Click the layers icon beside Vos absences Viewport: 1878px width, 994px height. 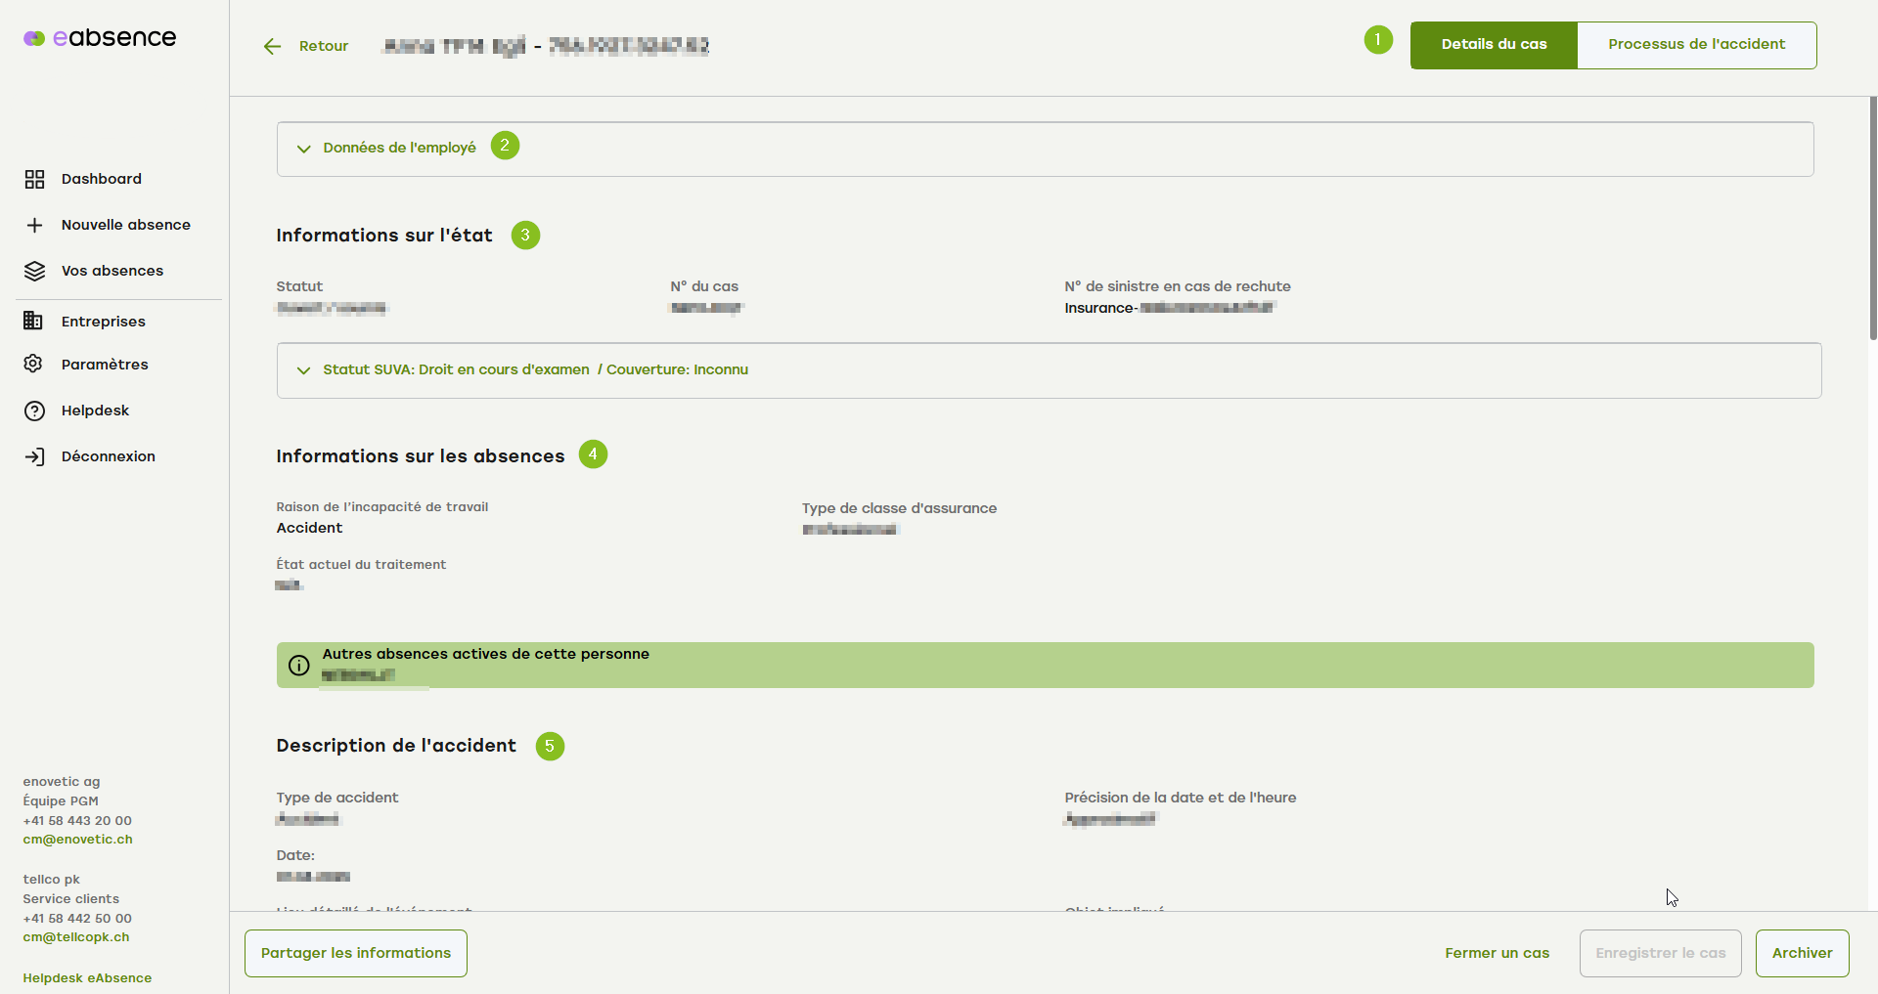34,271
